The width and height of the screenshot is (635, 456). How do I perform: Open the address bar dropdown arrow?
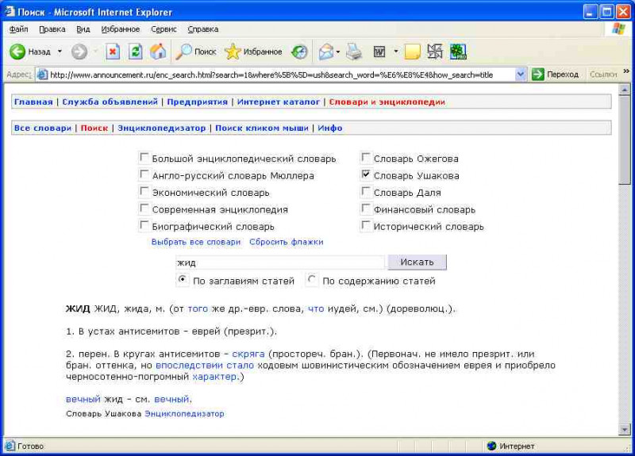[x=521, y=75]
